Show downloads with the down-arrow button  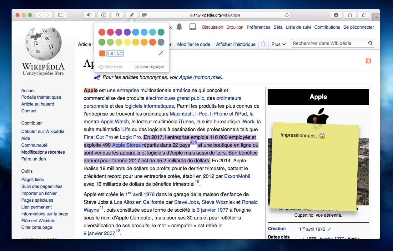[336, 15]
